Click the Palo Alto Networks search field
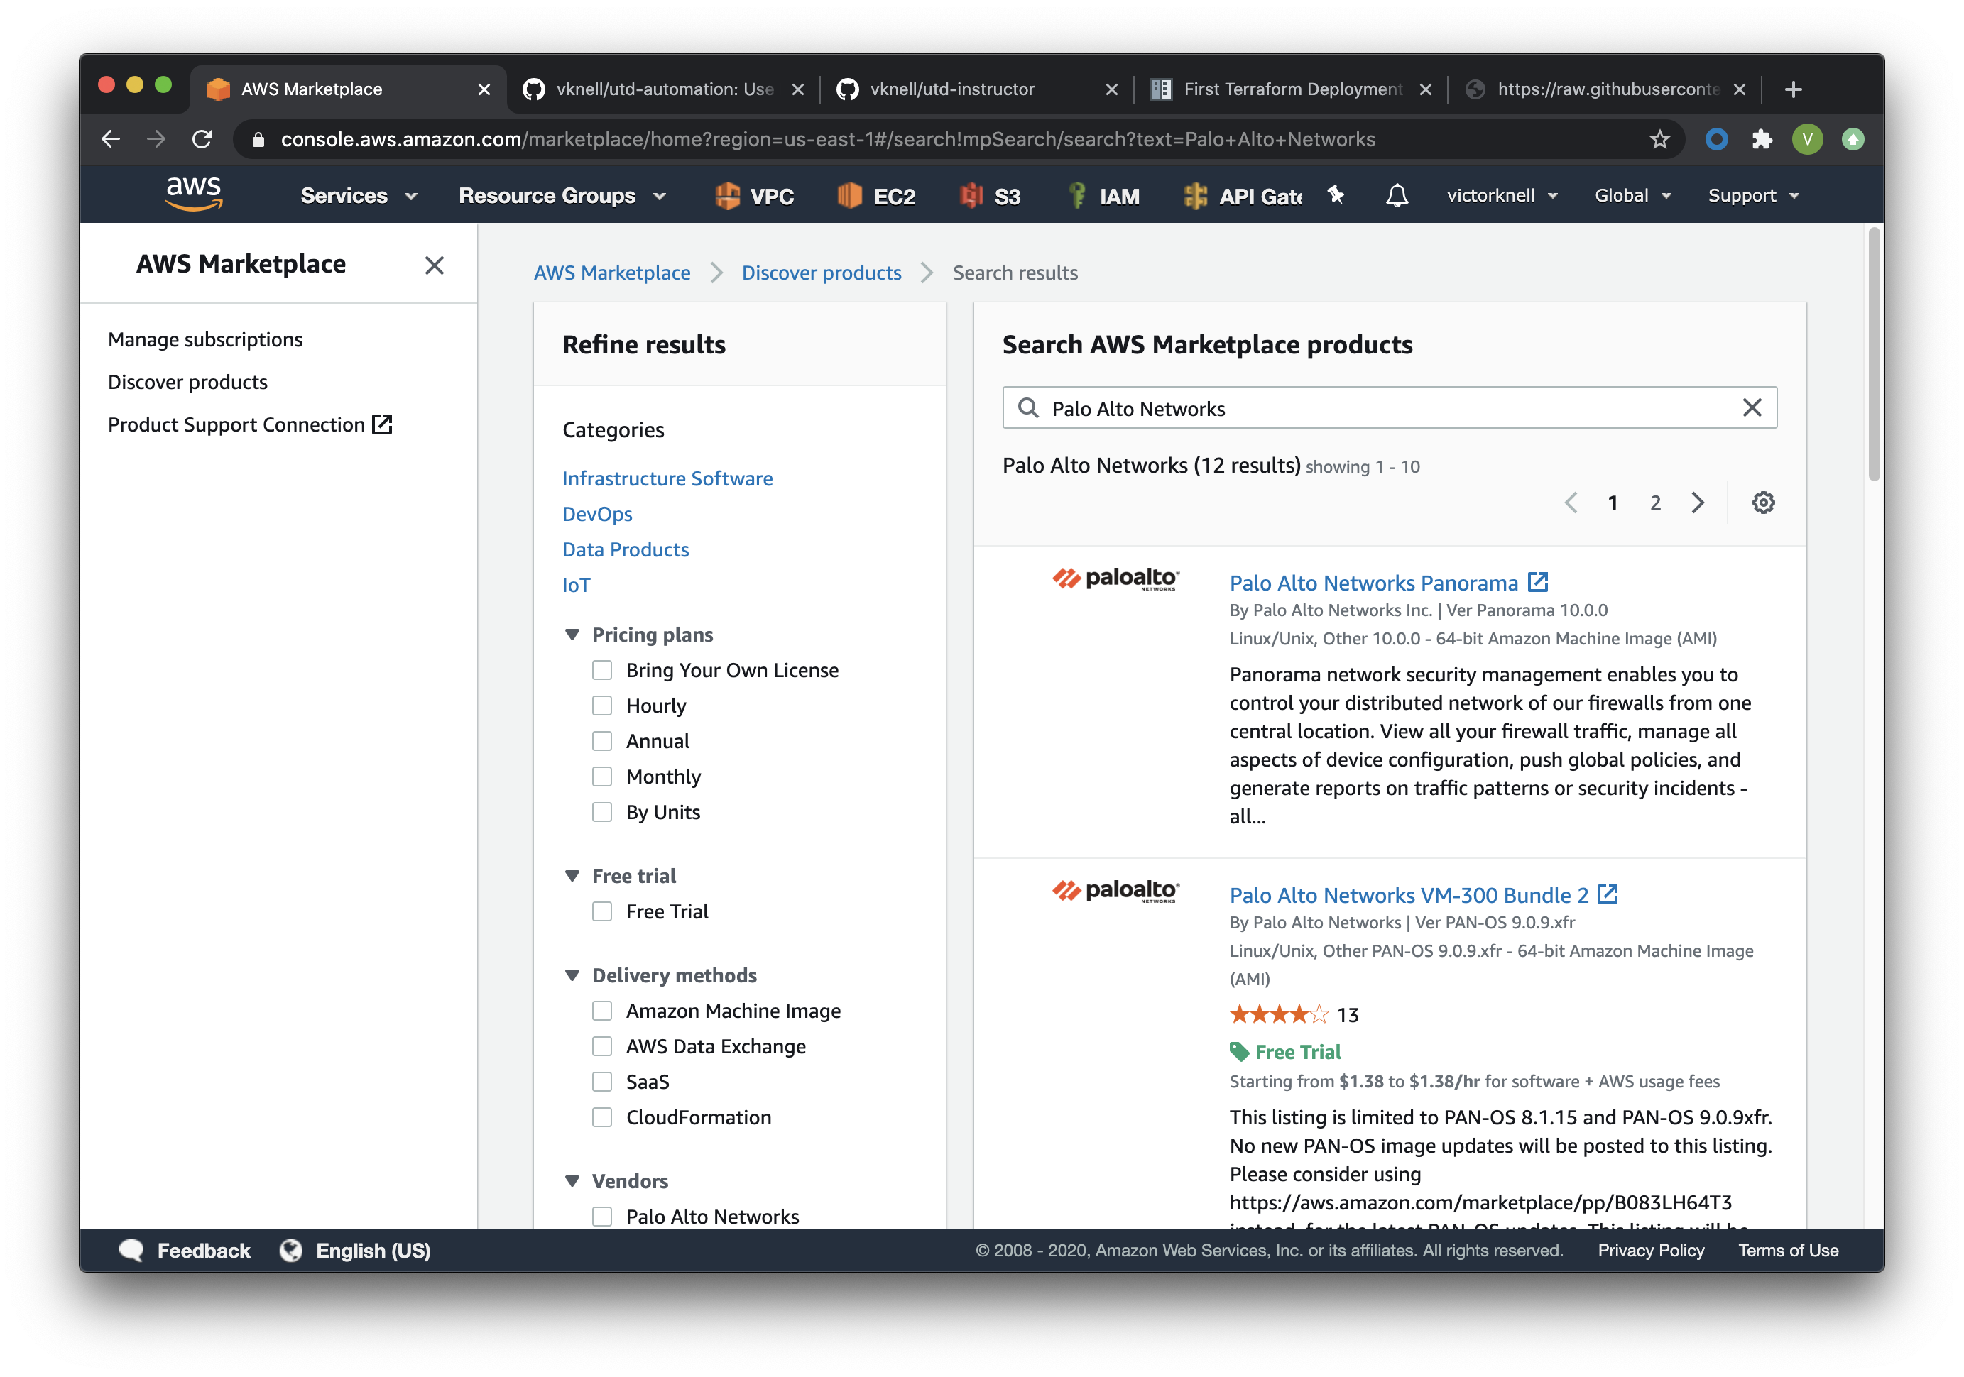The width and height of the screenshot is (1964, 1377). coord(1389,408)
